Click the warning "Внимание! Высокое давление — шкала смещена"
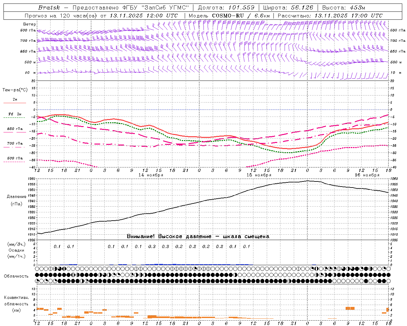This screenshot has height=326, width=407. pyautogui.click(x=198, y=237)
